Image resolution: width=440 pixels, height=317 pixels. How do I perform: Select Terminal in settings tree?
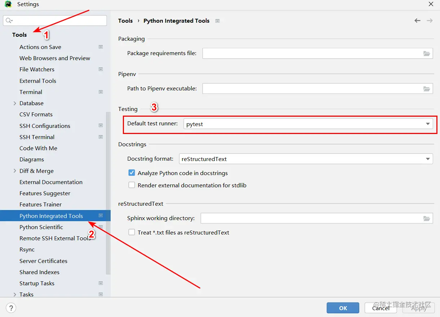coord(31,92)
